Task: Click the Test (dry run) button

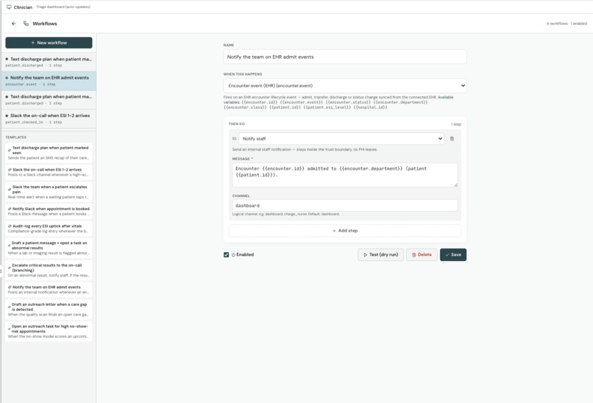Action: point(380,254)
